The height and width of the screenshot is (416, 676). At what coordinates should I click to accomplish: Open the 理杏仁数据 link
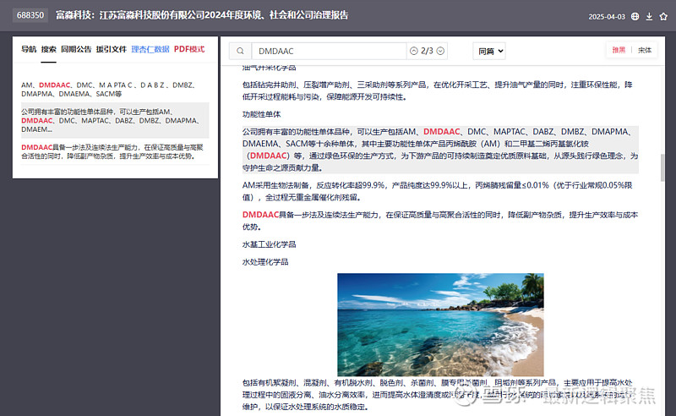150,49
